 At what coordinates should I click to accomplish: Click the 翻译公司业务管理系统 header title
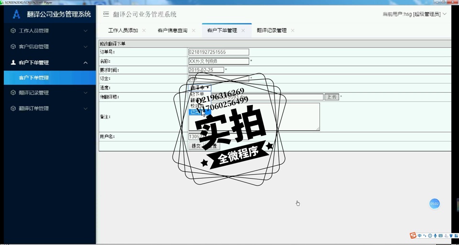(x=144, y=14)
